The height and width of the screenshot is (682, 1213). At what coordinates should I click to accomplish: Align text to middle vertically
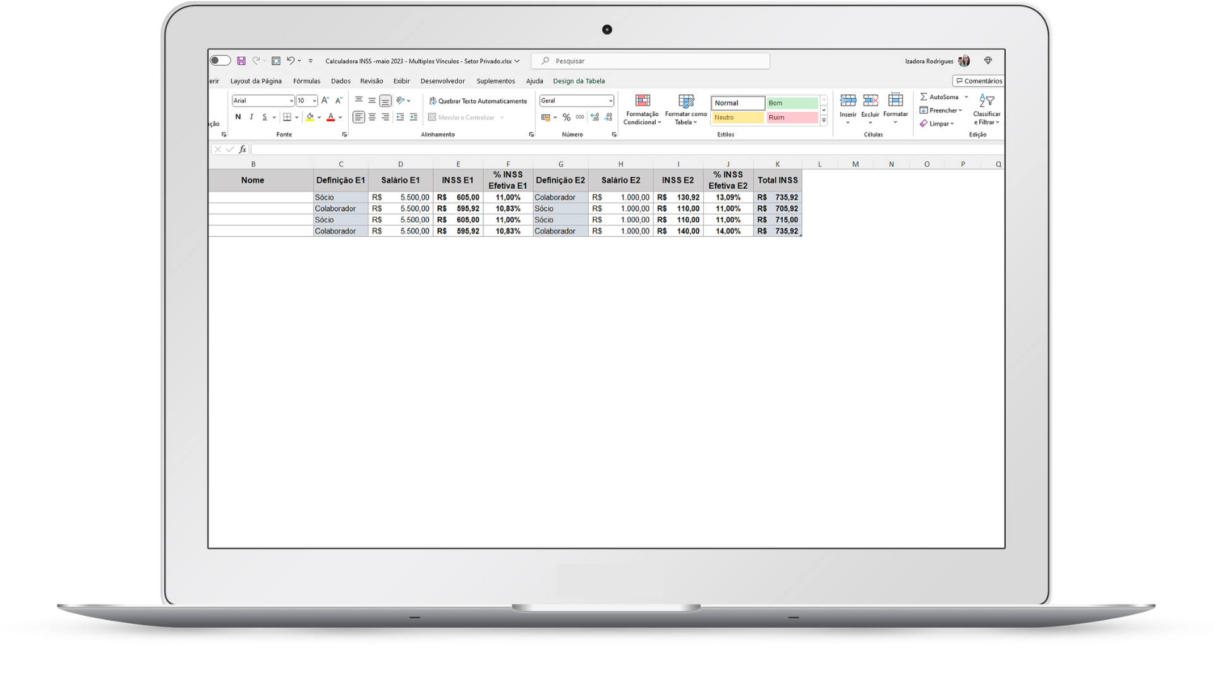point(372,100)
